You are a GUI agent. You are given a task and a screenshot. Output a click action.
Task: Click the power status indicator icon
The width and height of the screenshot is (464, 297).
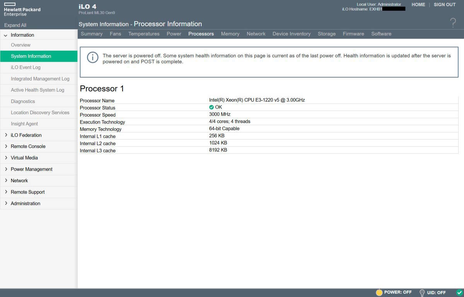379,292
